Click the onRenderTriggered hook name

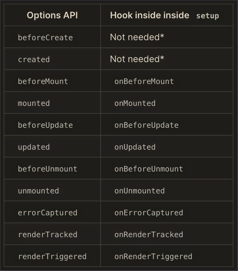tap(153, 256)
